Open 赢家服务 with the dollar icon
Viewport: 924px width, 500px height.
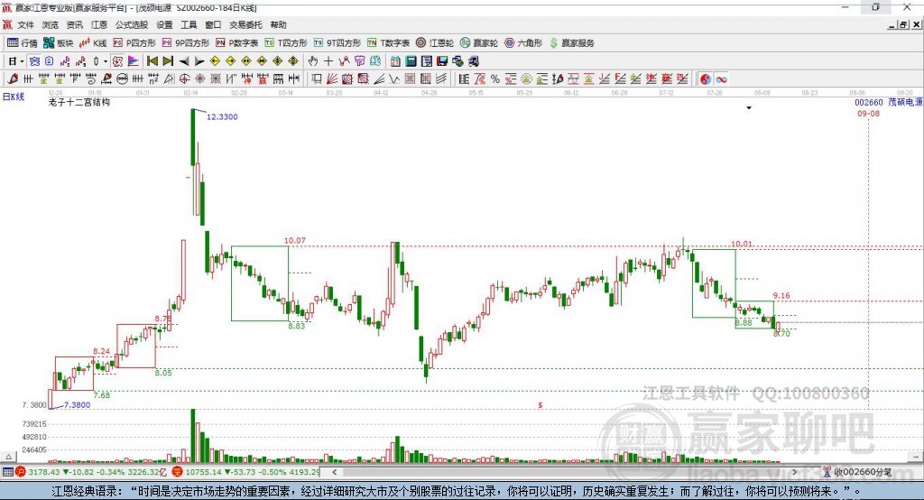pos(571,43)
